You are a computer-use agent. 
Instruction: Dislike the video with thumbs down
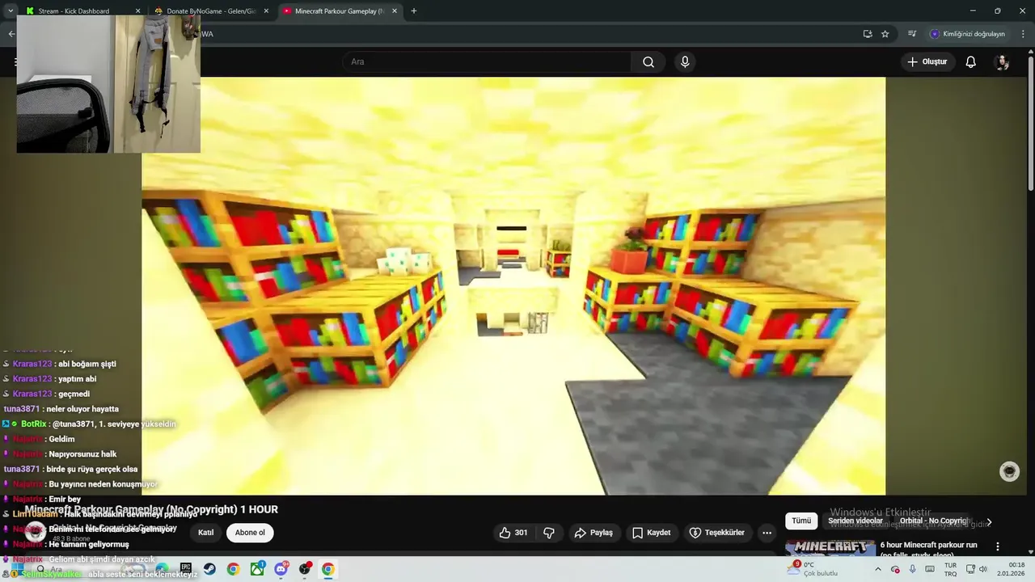pos(550,533)
